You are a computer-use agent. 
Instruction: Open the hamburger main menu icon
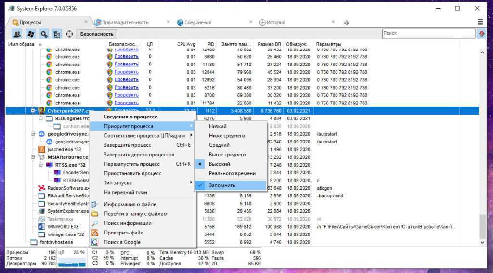click(480, 22)
